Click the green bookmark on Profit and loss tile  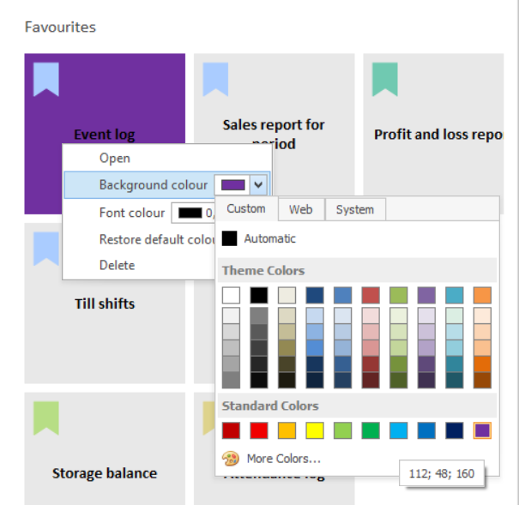[385, 79]
